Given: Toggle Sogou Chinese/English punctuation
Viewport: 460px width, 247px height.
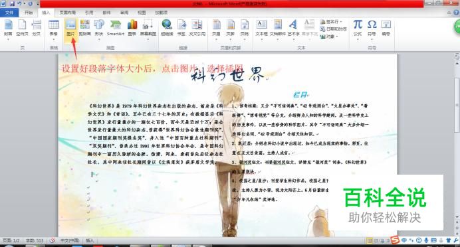Looking at the screenshot, I should (411, 240).
